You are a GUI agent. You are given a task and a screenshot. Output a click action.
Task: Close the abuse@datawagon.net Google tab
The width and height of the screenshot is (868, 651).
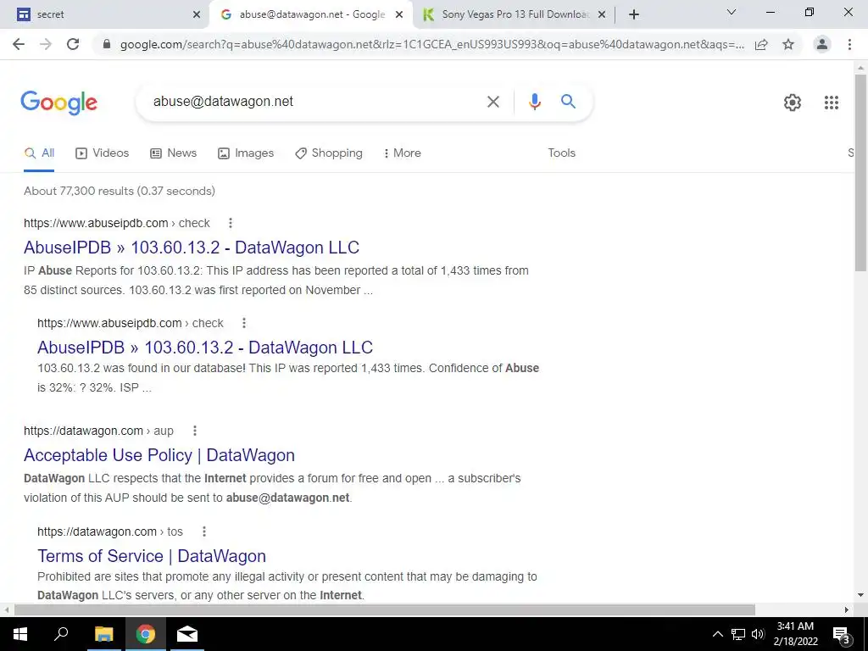(x=398, y=15)
